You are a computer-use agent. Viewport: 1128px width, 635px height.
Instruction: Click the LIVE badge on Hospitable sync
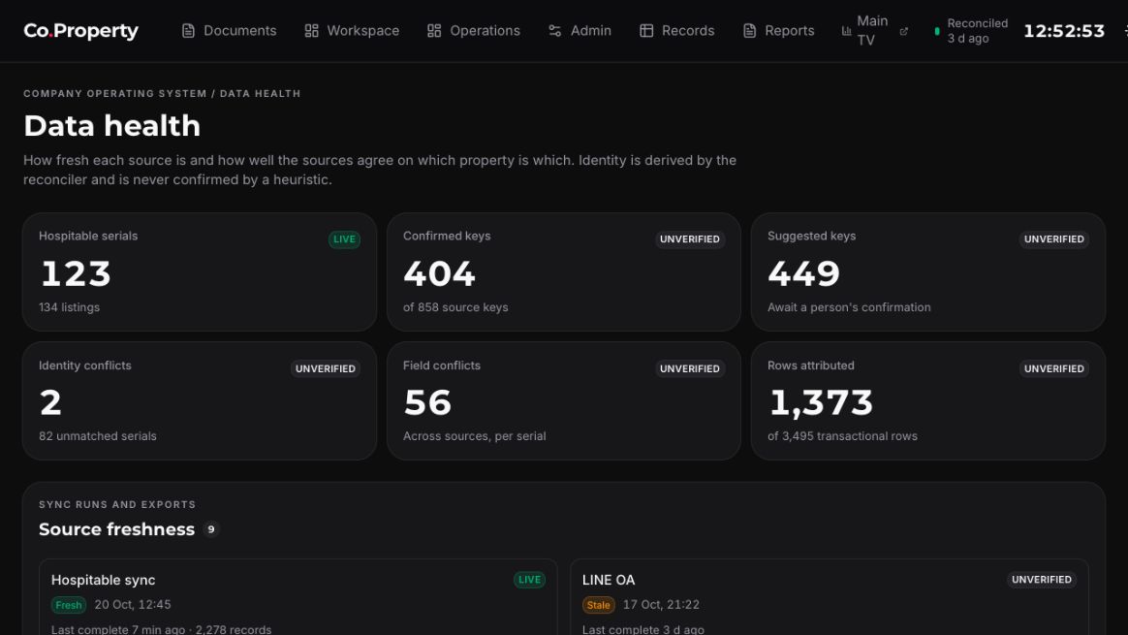pyautogui.click(x=529, y=580)
